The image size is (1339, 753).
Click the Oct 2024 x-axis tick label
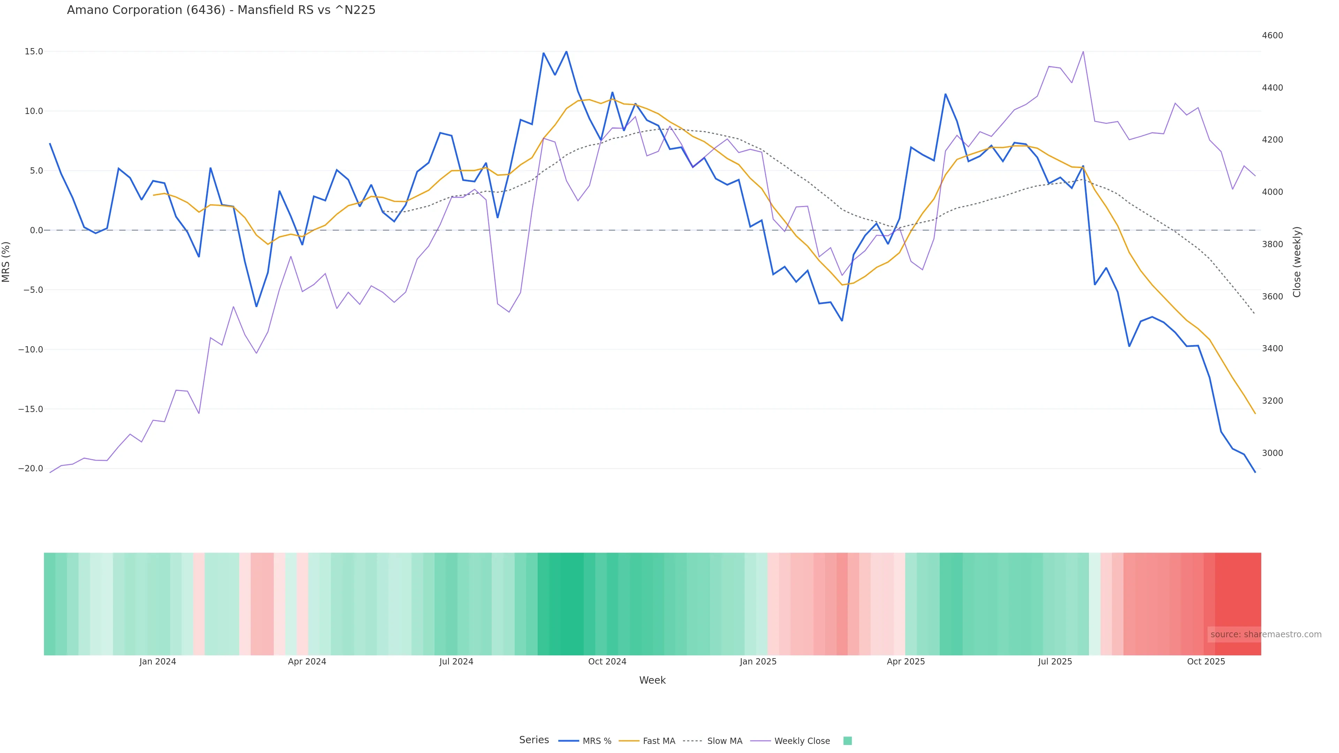607,662
